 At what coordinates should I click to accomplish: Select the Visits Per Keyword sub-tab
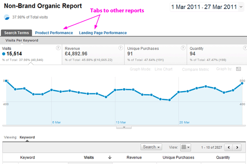[x=22, y=40]
